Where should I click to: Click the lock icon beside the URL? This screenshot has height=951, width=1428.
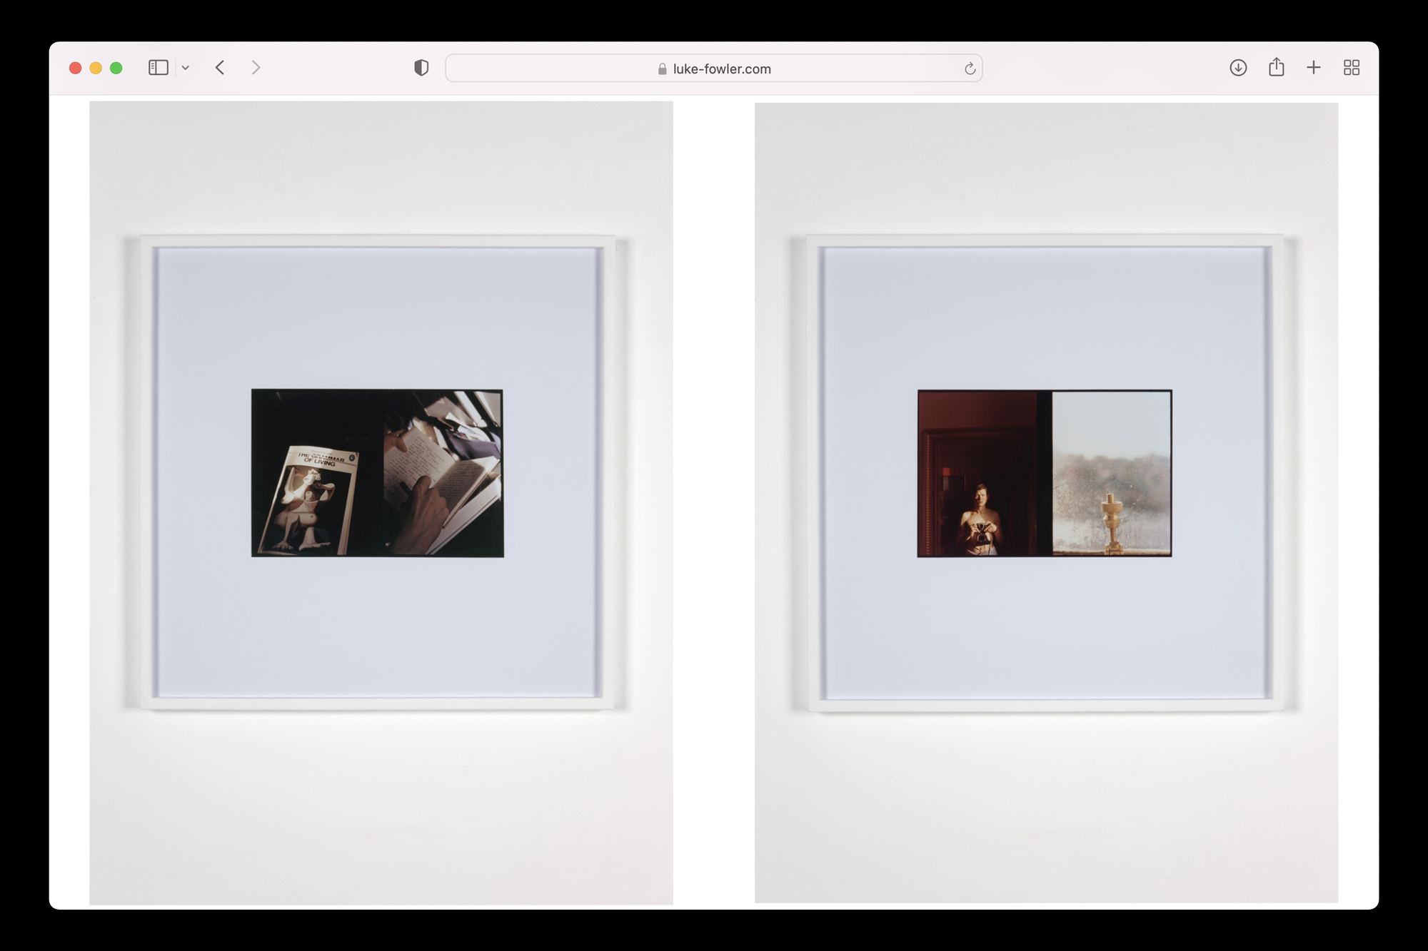point(662,69)
